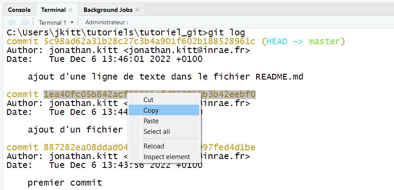
Task: Click Select all in the context menu
Action: [x=157, y=131]
